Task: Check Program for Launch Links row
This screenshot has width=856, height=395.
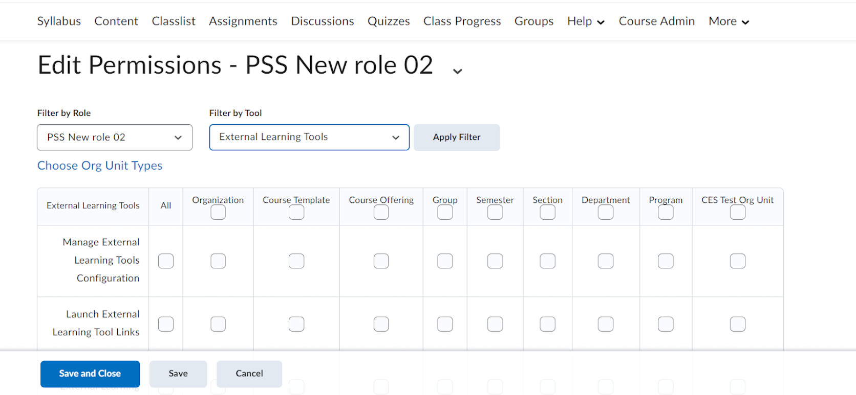Action: pyautogui.click(x=666, y=324)
